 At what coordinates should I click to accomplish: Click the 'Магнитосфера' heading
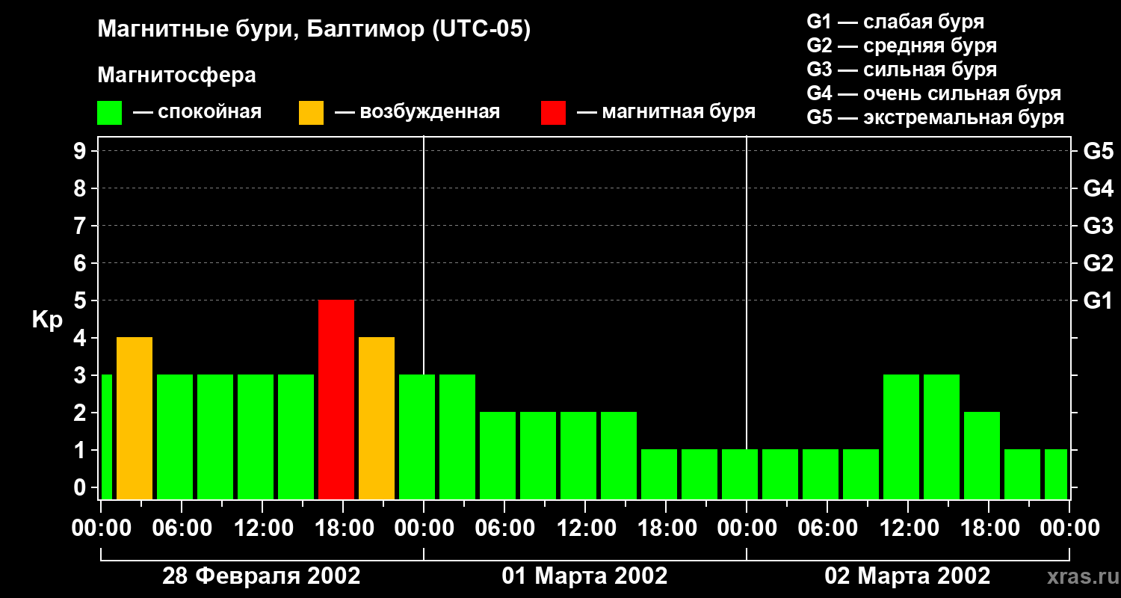pyautogui.click(x=176, y=75)
